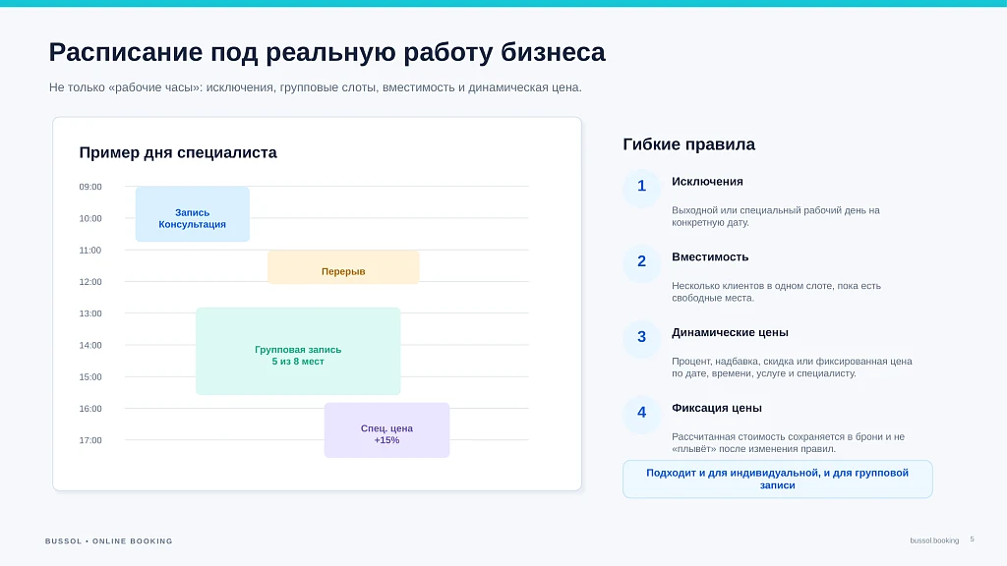Click the Подходит и для индивидуальной callout box
Image resolution: width=1007 pixels, height=566 pixels.
coord(777,479)
